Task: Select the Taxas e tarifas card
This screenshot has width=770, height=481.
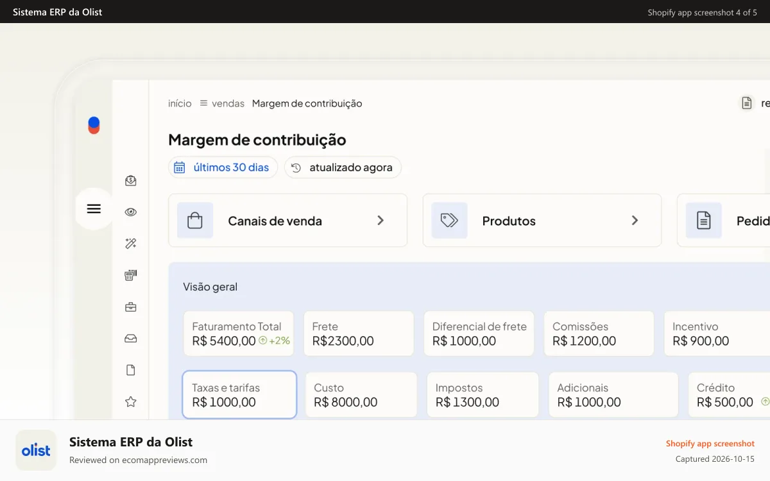Action: [x=239, y=395]
